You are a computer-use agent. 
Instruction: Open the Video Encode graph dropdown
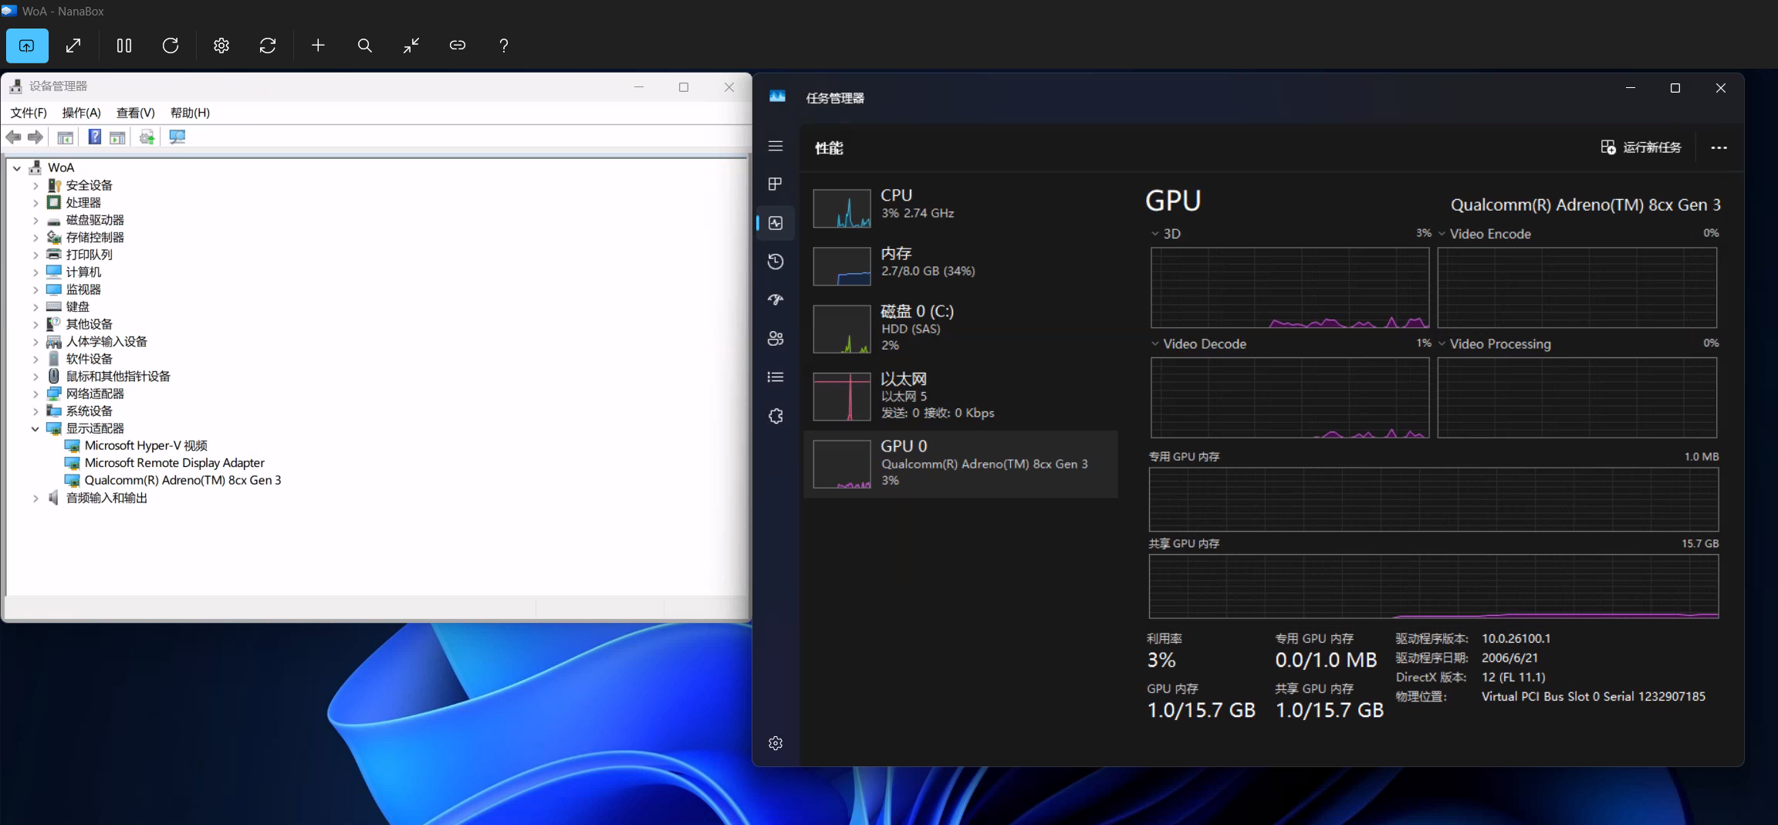click(1442, 234)
